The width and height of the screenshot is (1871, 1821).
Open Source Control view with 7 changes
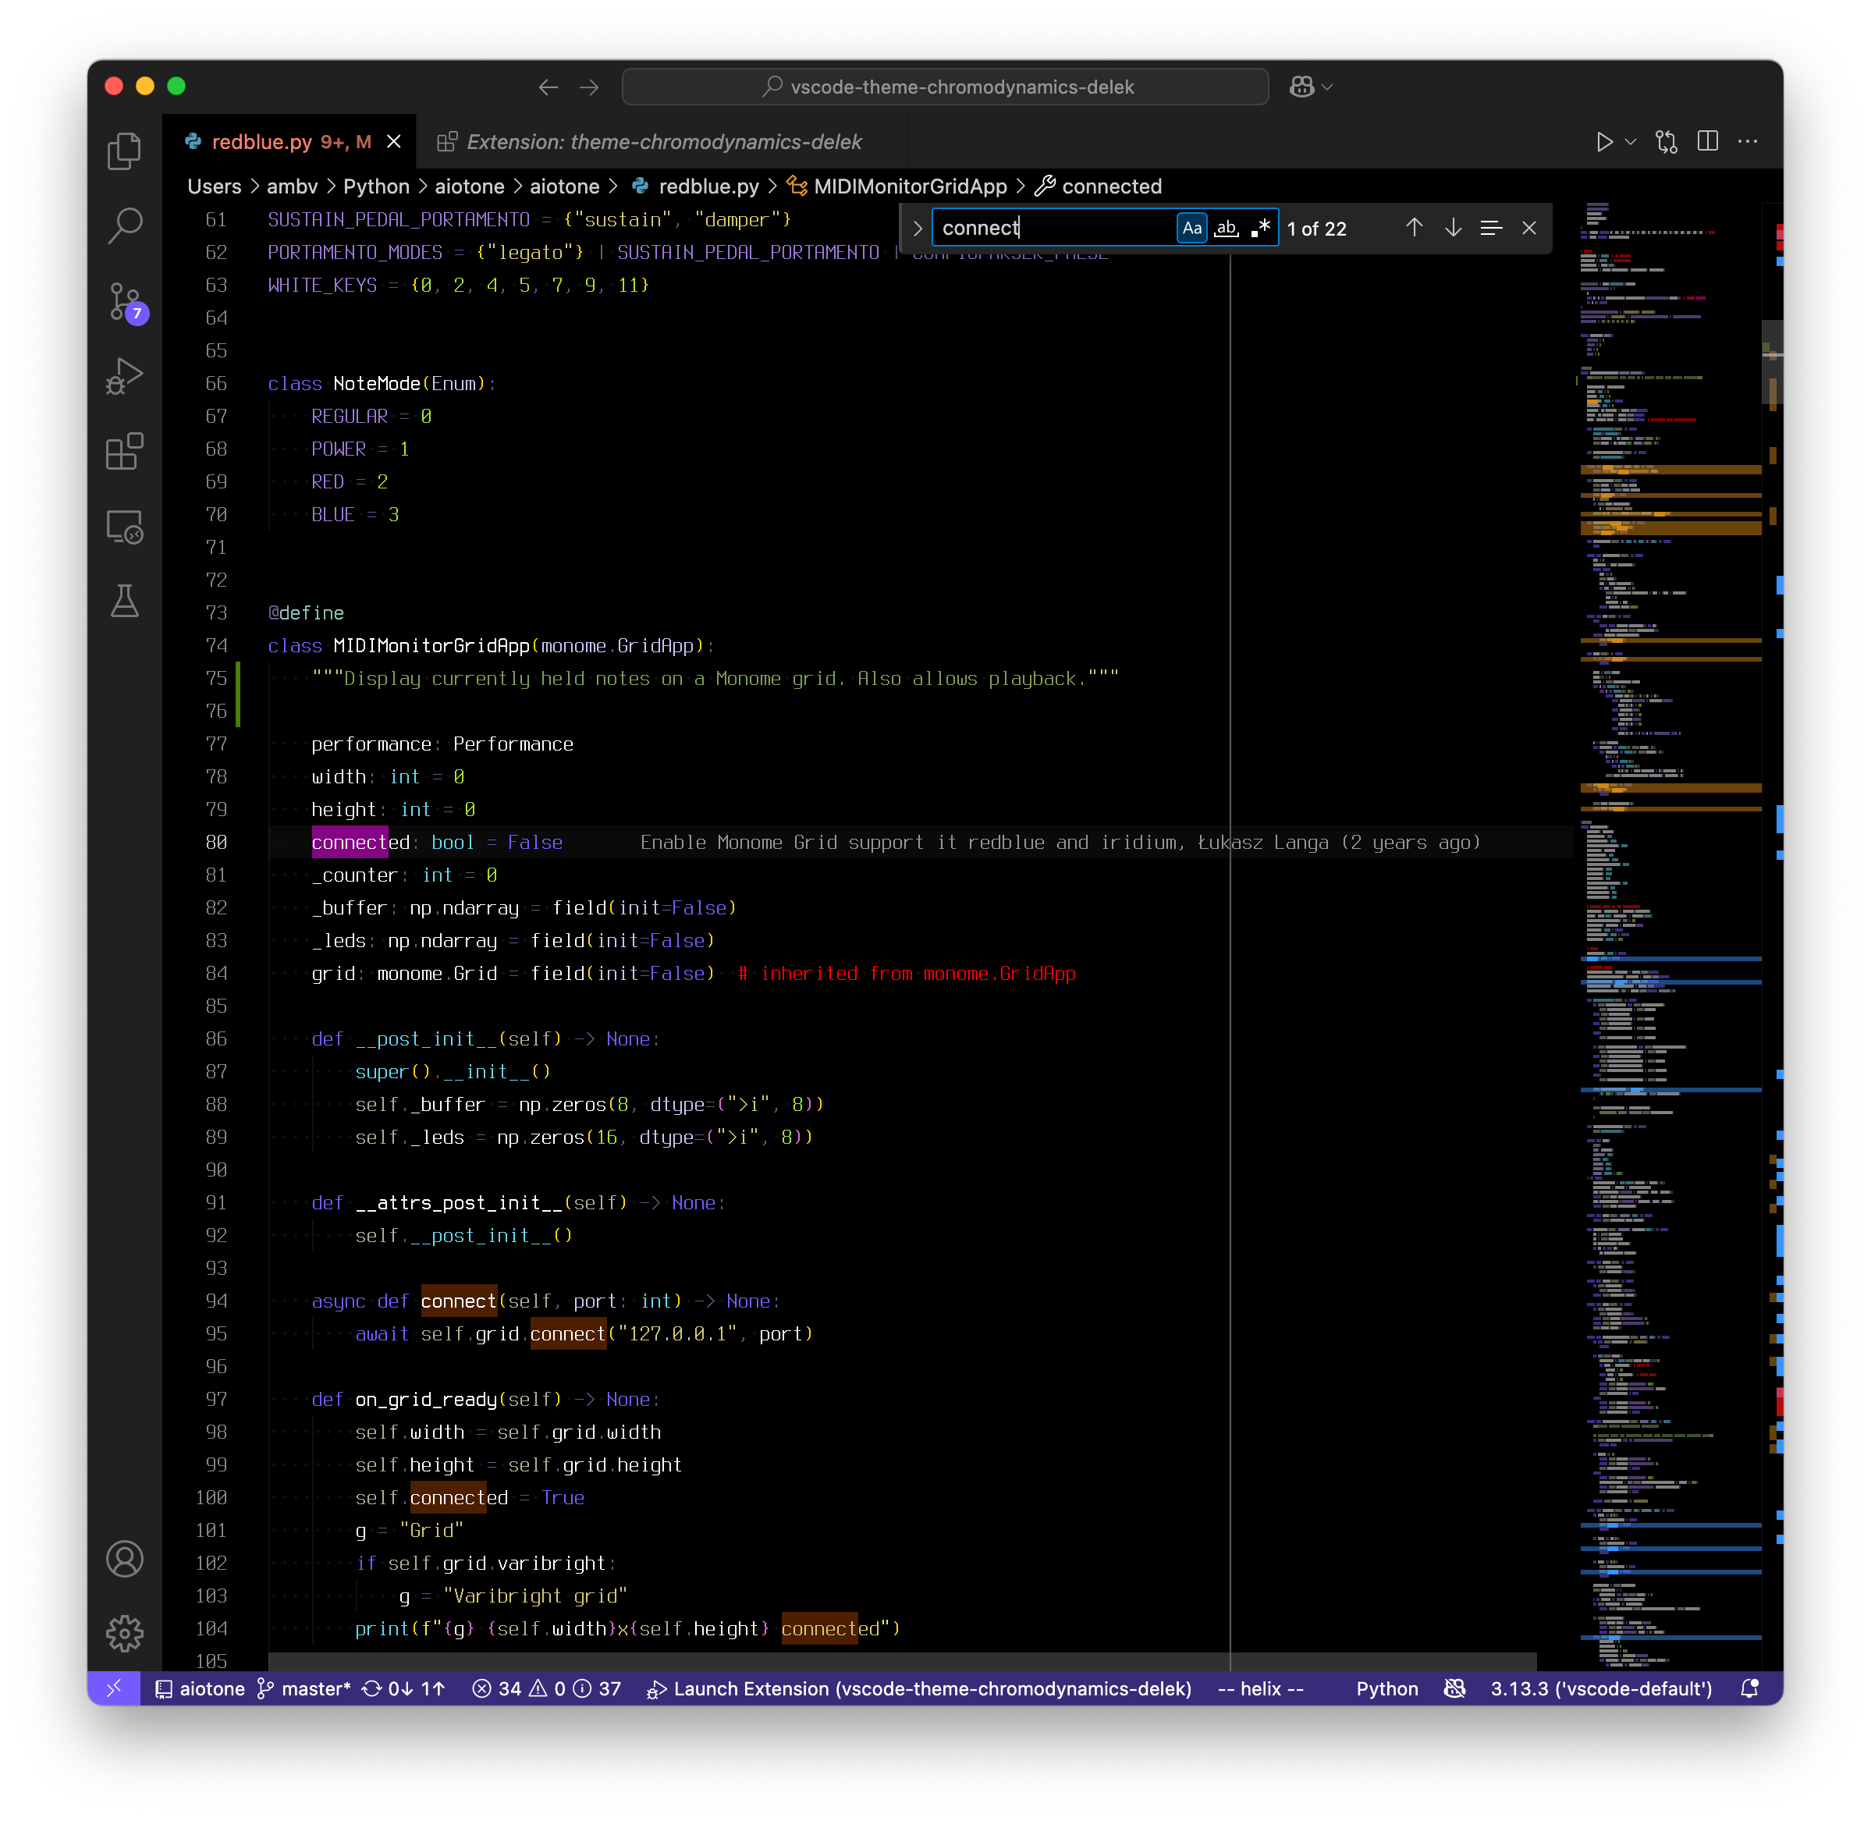[124, 302]
